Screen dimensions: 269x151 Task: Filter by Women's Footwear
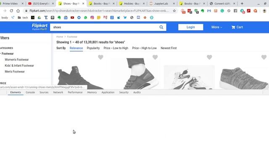17,60
